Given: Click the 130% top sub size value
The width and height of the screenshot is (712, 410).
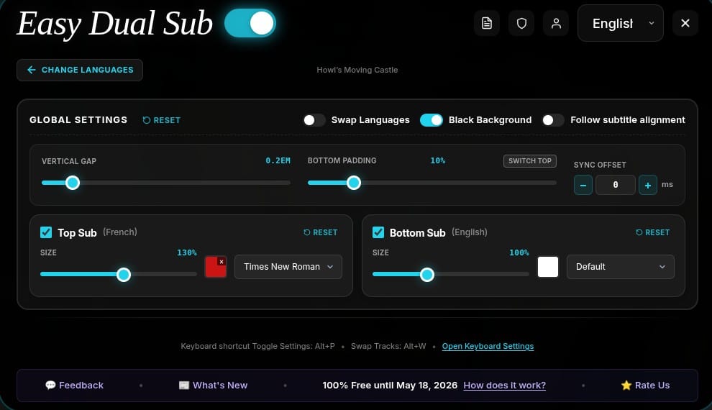Looking at the screenshot, I should pyautogui.click(x=186, y=252).
